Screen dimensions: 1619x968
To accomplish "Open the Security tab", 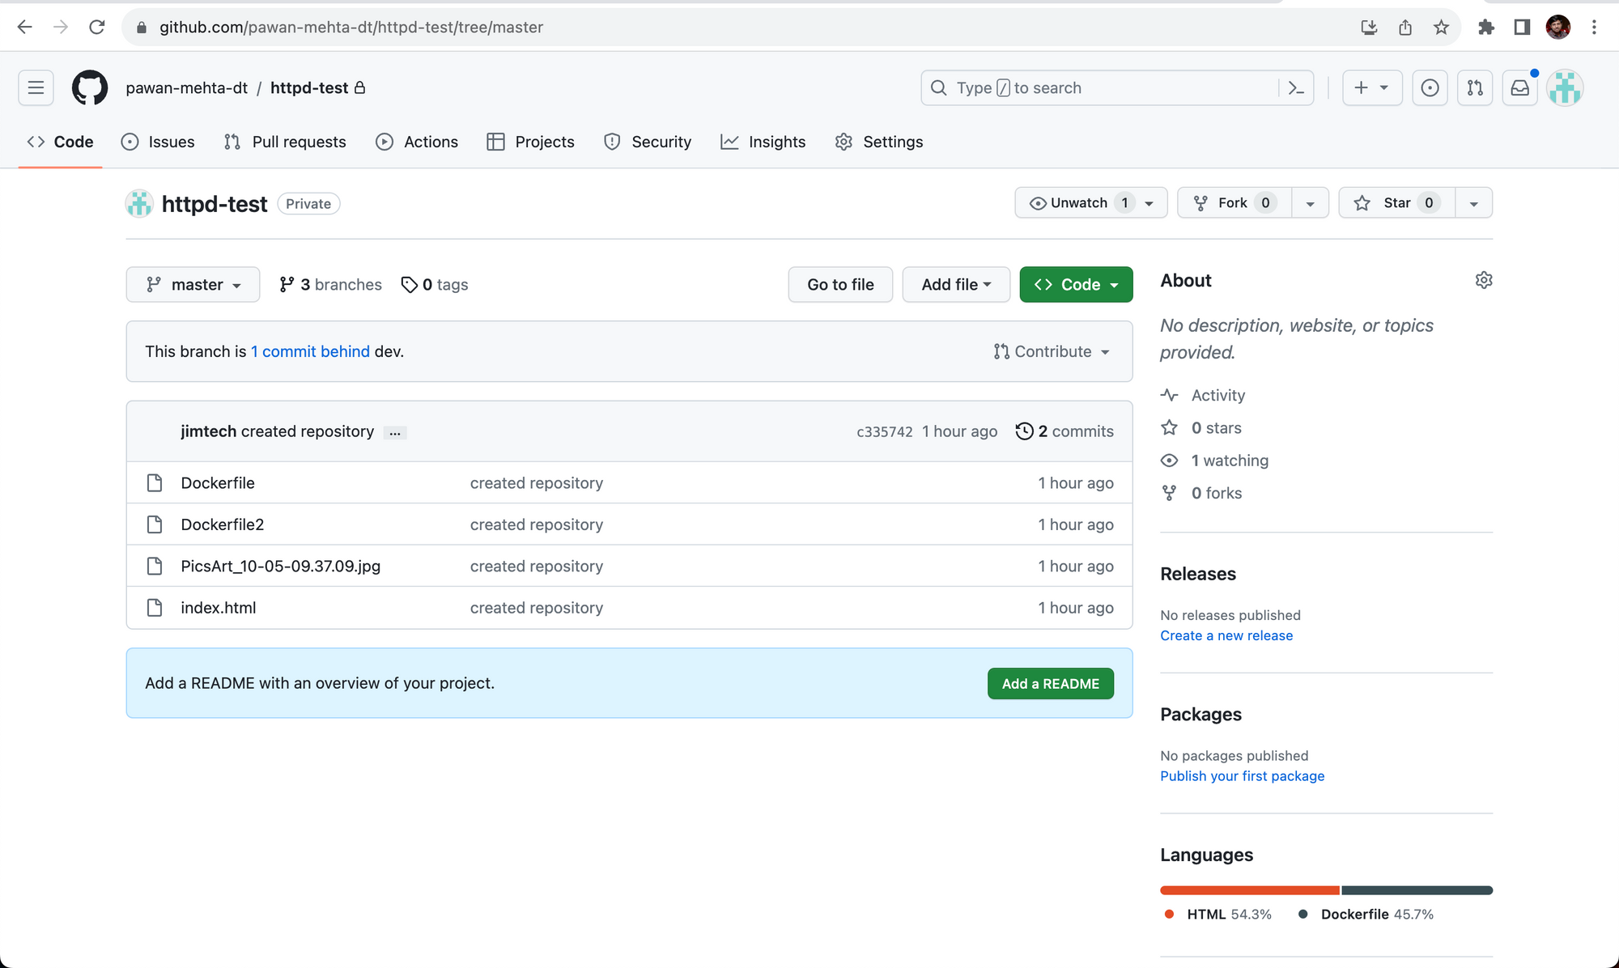I will point(661,141).
